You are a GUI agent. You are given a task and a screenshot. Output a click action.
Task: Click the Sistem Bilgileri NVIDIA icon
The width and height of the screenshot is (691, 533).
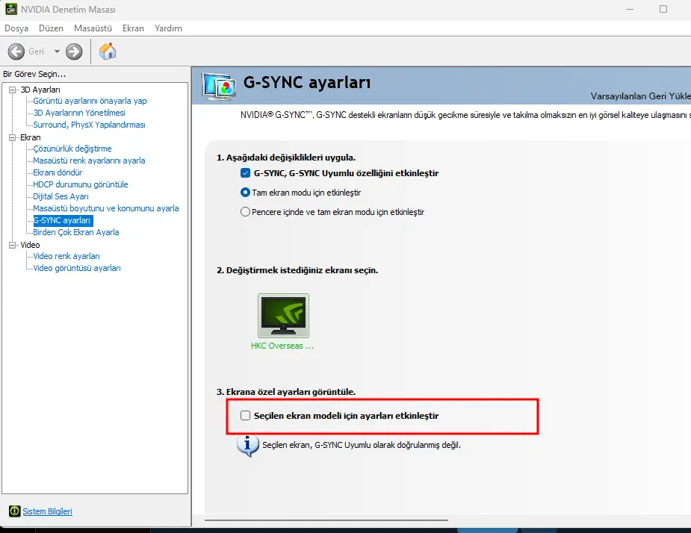[14, 511]
